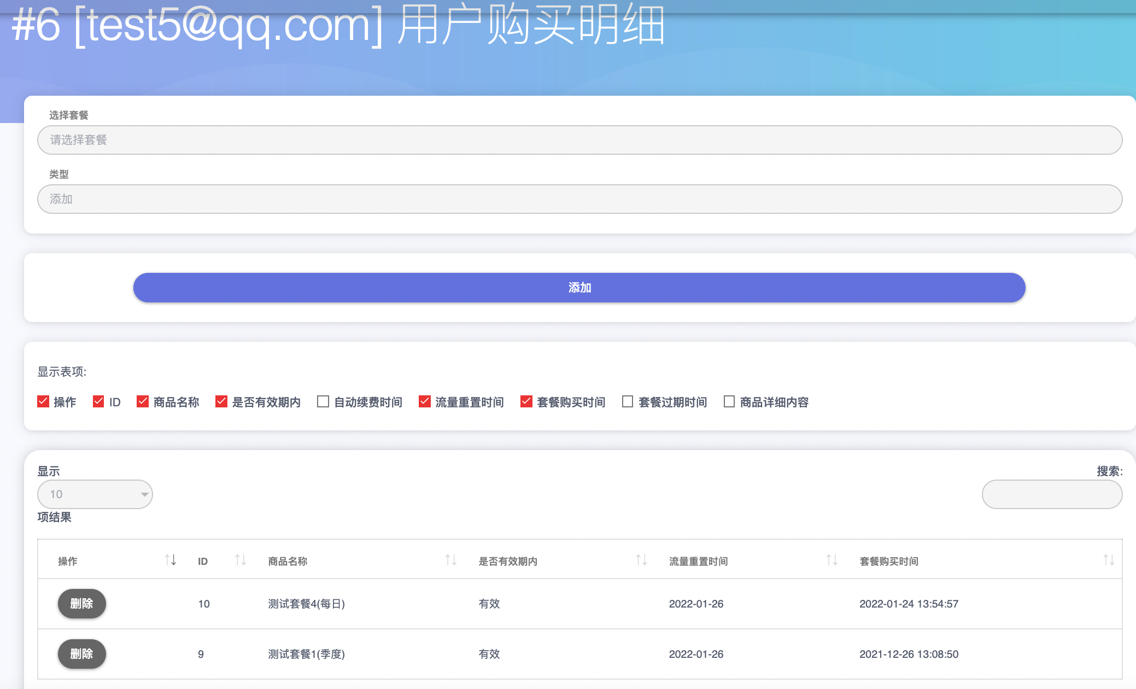Delete the 测试套餐4(每日) record
1136x689 pixels.
[81, 604]
